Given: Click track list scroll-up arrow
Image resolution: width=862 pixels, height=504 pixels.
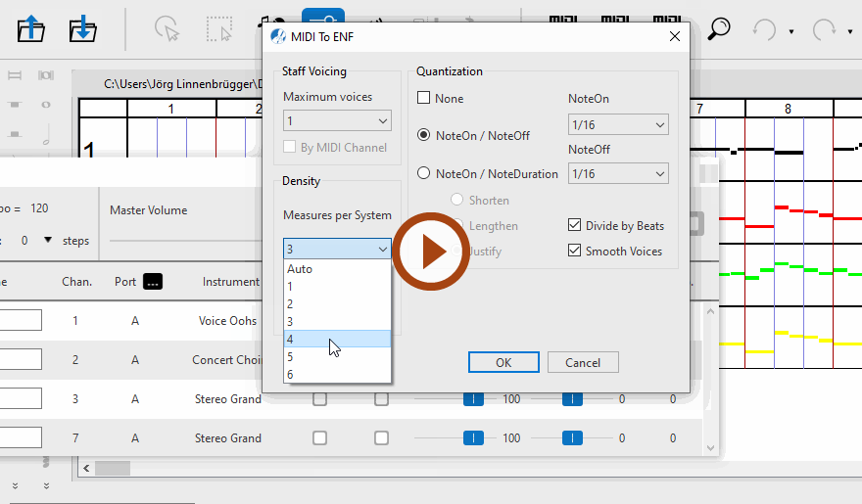Looking at the screenshot, I should tap(710, 312).
